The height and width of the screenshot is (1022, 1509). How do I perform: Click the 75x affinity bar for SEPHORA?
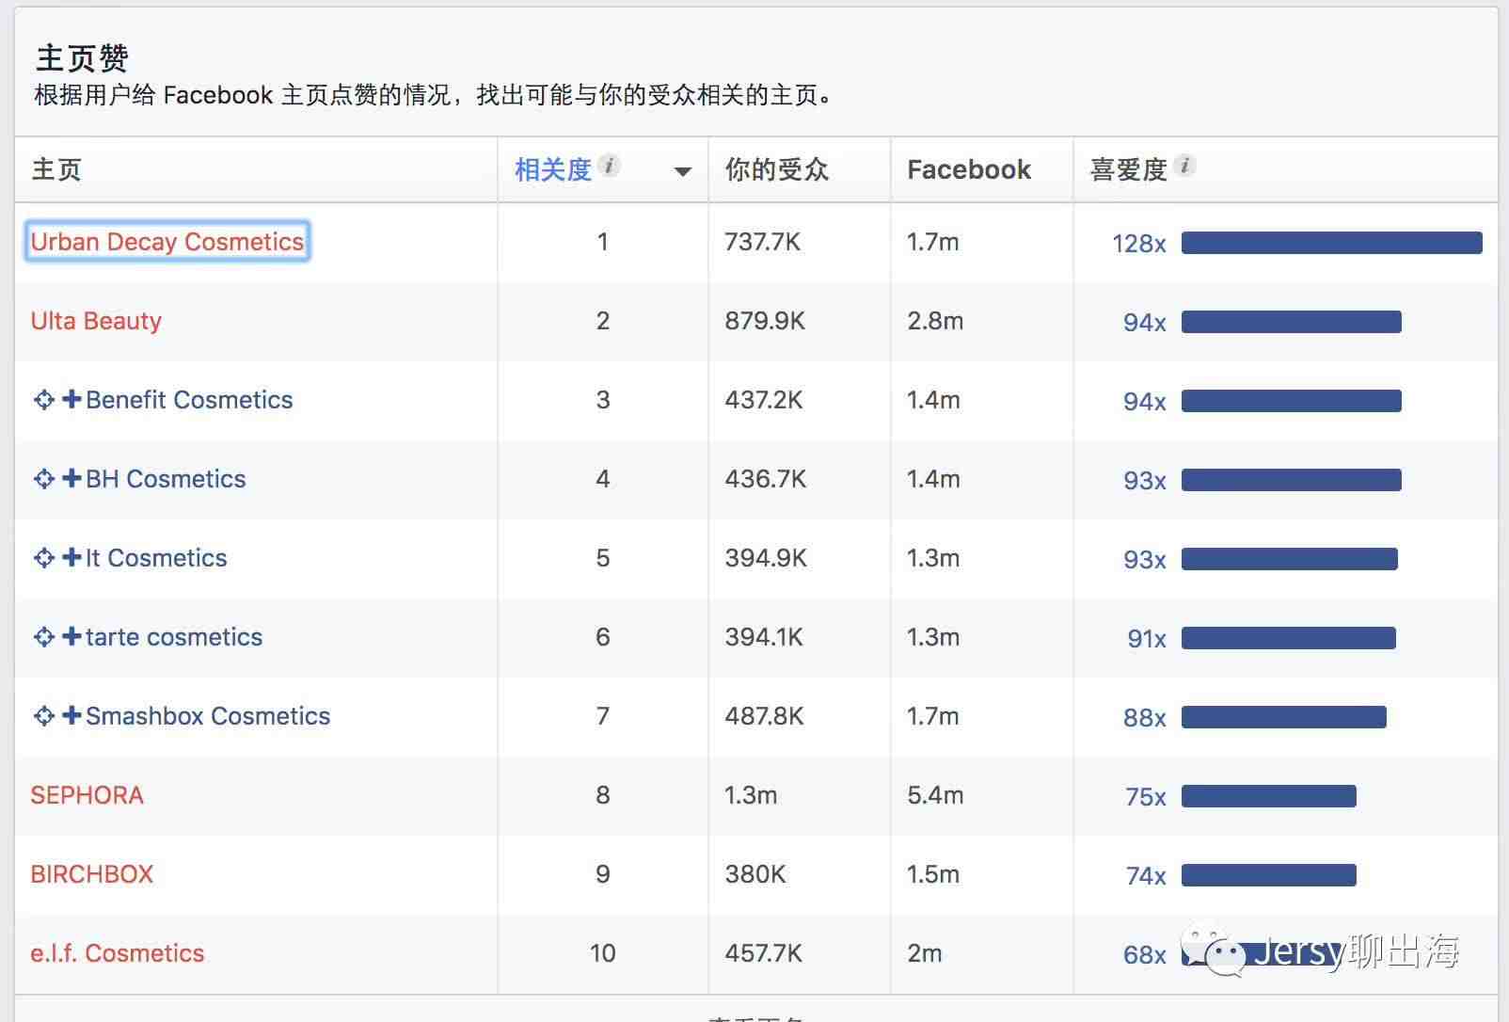[x=1268, y=796]
